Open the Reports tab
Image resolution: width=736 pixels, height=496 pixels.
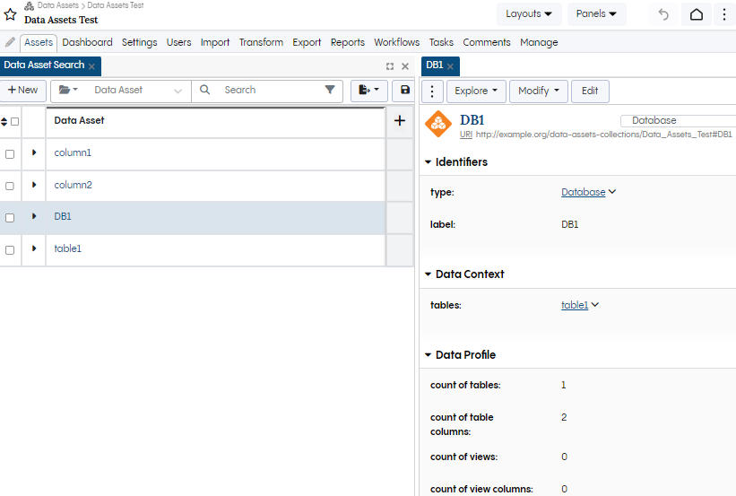click(x=347, y=42)
